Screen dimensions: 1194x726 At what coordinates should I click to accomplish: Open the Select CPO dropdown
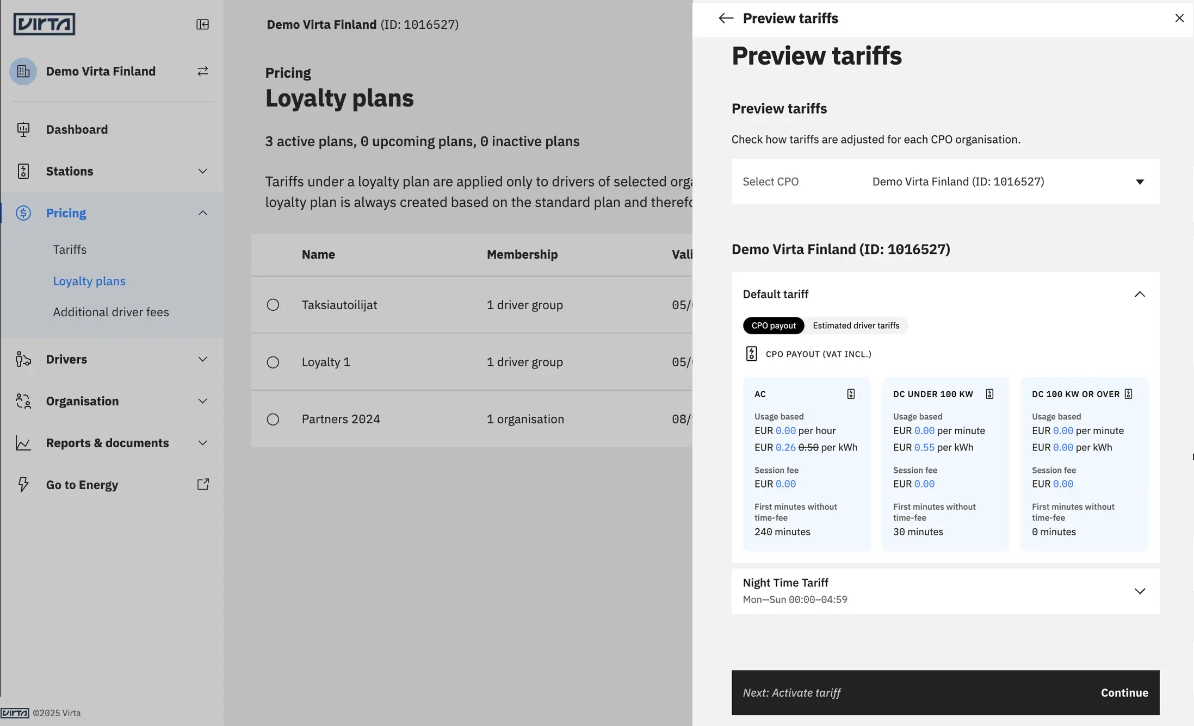pos(945,181)
